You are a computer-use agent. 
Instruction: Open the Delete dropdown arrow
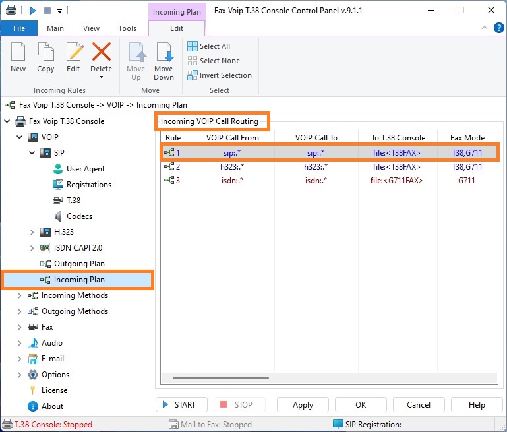102,77
